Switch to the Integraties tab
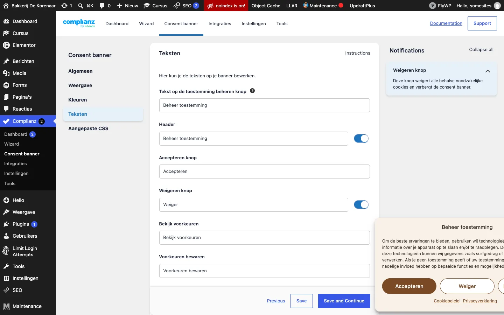 [220, 24]
